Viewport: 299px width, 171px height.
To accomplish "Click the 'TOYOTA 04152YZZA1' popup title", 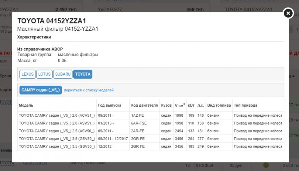I will coord(52,21).
